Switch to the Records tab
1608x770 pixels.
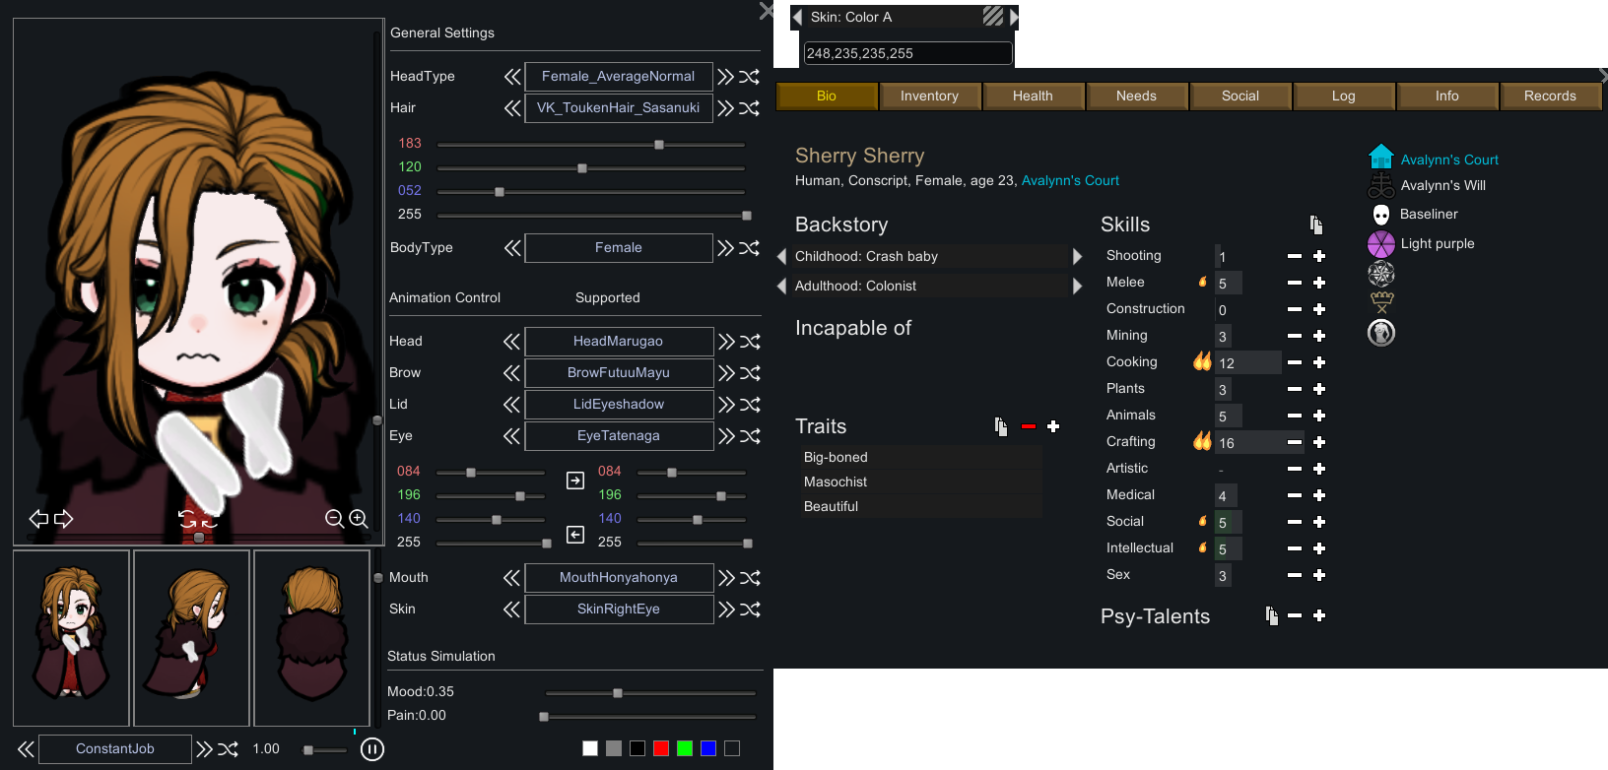coord(1550,96)
